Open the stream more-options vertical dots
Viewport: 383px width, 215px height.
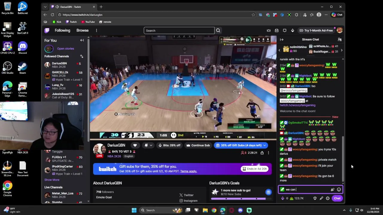click(x=268, y=153)
